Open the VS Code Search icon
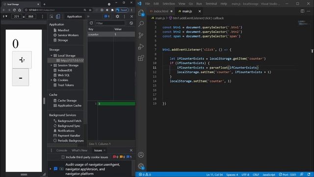This screenshot has height=177, width=314. [x=141, y=24]
